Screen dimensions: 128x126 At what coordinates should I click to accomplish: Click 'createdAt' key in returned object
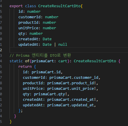pyautogui.click(x=33, y=100)
